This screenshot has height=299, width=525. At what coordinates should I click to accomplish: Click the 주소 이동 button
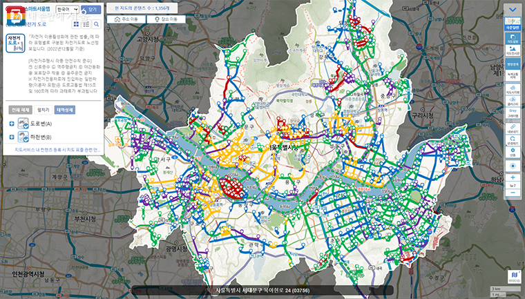(x=126, y=19)
